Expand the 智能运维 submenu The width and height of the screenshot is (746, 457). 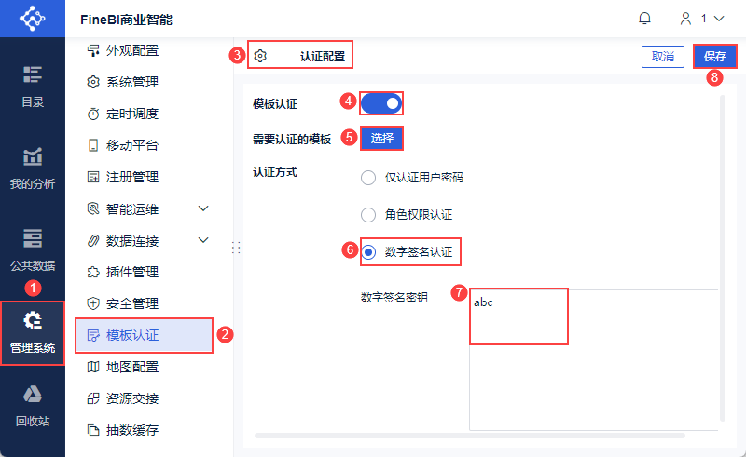pyautogui.click(x=204, y=208)
